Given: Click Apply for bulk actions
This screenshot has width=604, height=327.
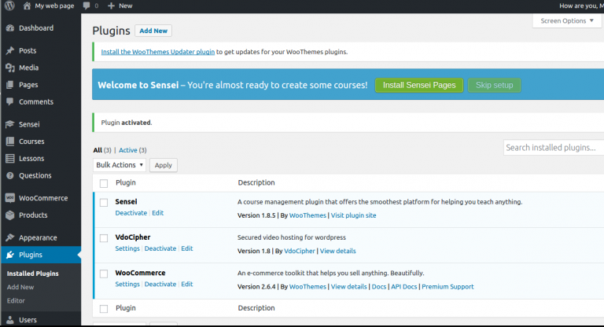Looking at the screenshot, I should pyautogui.click(x=164, y=165).
